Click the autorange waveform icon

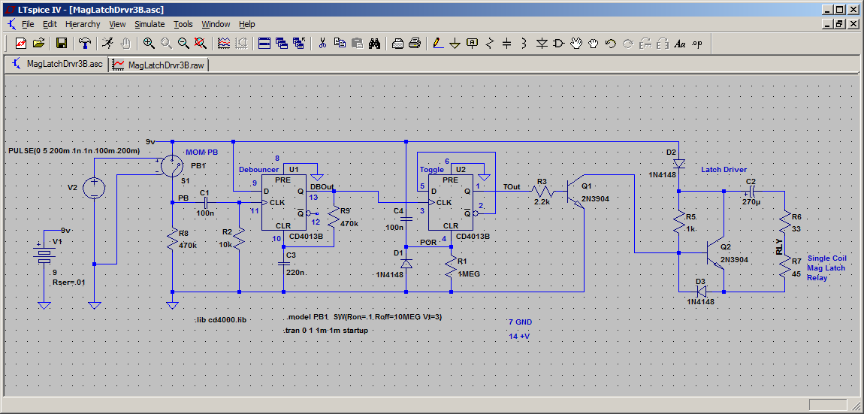coord(224,43)
